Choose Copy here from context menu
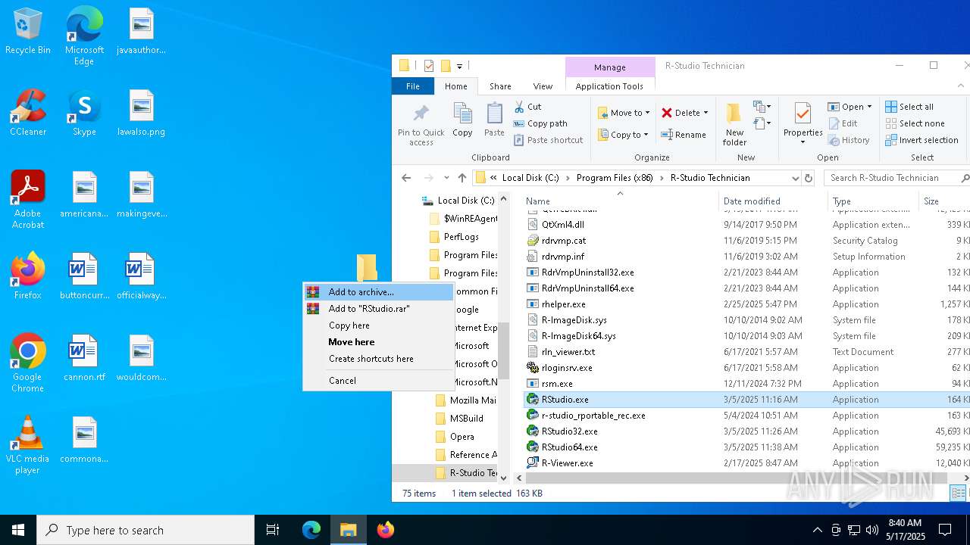Image resolution: width=970 pixels, height=545 pixels. [x=378, y=325]
